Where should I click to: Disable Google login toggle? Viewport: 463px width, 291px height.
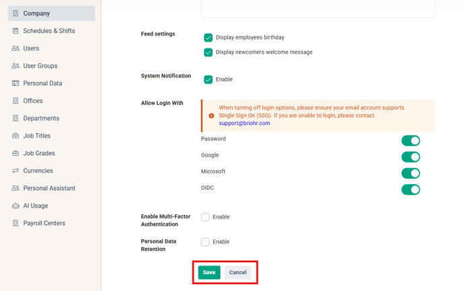(x=411, y=157)
